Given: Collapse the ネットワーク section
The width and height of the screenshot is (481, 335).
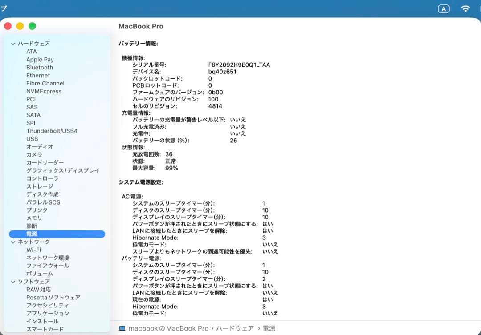Looking at the screenshot, I should [13, 242].
